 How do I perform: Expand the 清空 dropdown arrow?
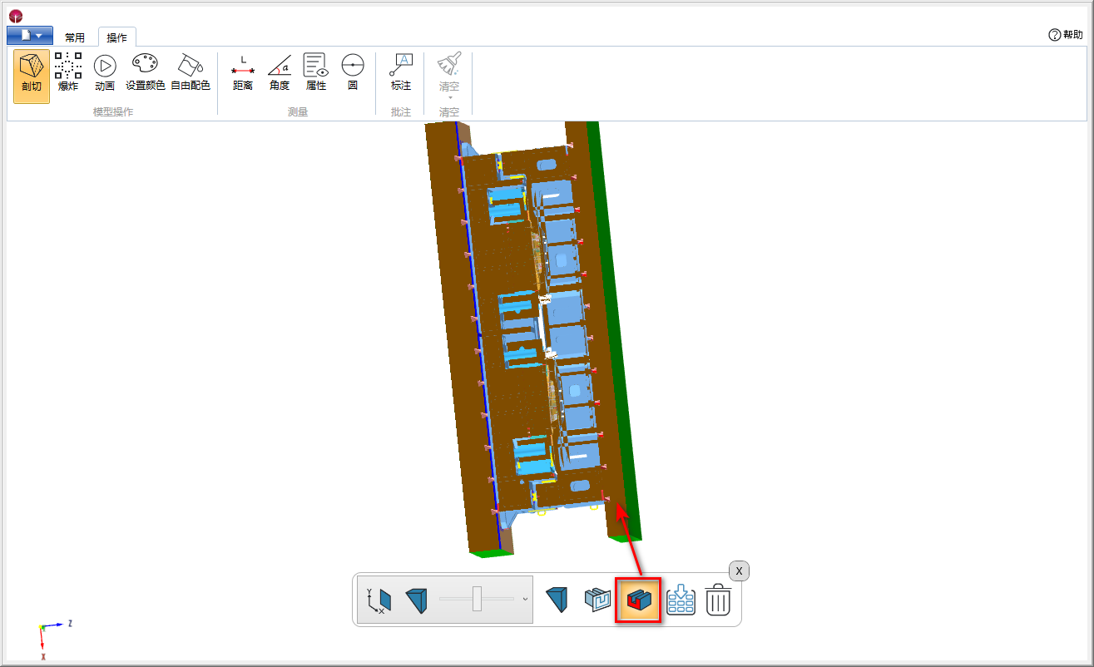point(449,97)
